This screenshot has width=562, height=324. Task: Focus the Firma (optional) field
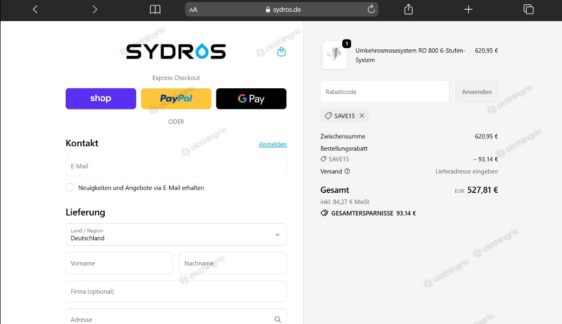click(176, 291)
